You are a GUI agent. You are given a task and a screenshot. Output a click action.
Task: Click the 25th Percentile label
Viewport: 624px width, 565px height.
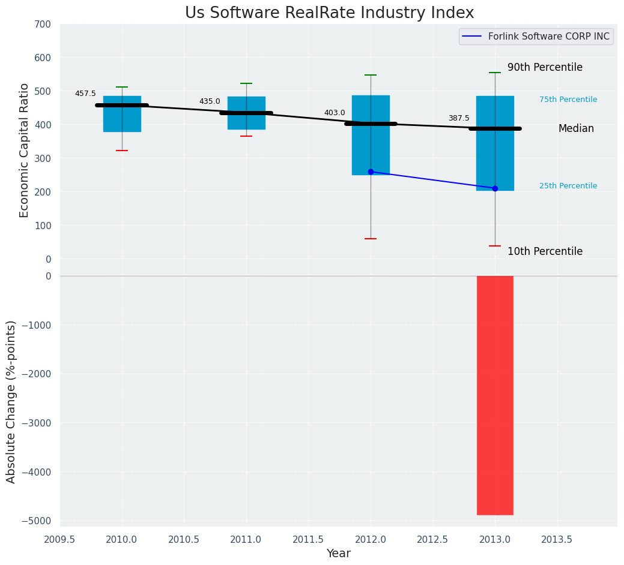(568, 185)
